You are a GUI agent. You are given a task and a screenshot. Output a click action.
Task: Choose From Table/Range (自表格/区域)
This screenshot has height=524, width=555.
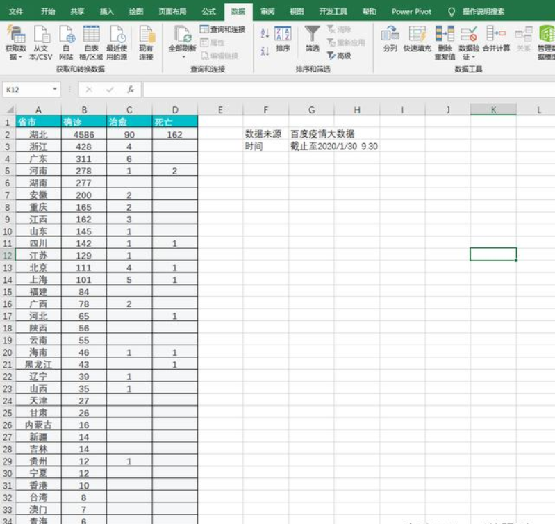[91, 42]
